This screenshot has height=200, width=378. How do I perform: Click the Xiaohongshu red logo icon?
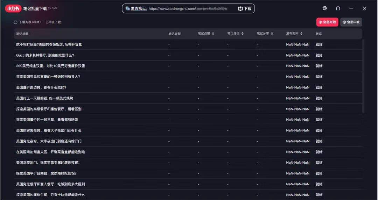(13, 8)
